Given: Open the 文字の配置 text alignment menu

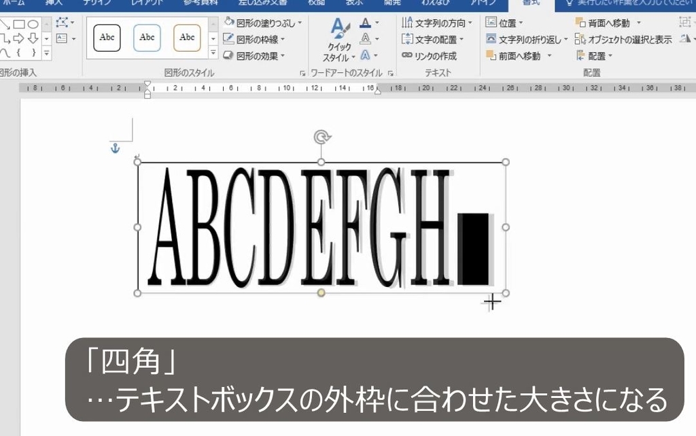Looking at the screenshot, I should pyautogui.click(x=432, y=39).
